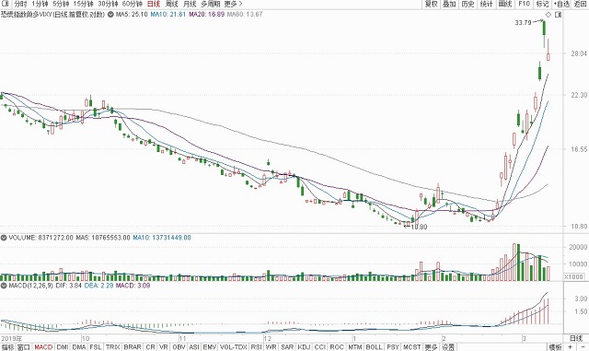Select the FSL indicator tab
This screenshot has height=351, width=589.
coord(96,347)
